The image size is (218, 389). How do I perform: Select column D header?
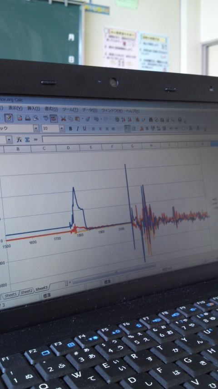[68, 148]
